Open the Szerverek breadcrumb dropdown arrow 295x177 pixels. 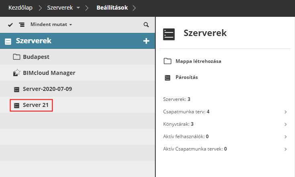[78, 8]
